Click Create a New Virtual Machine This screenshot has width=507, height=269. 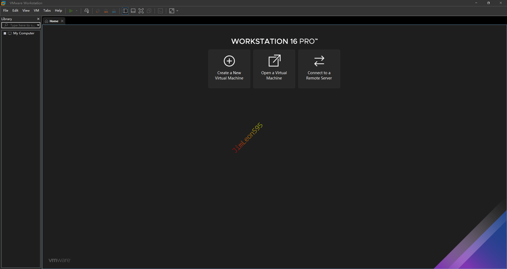[229, 69]
